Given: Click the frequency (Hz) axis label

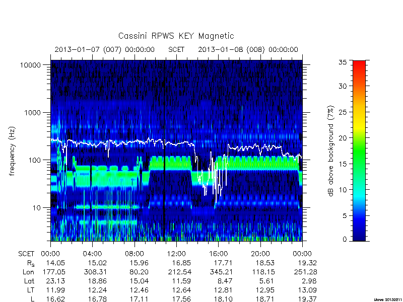Looking at the screenshot, I should click(x=12, y=152).
